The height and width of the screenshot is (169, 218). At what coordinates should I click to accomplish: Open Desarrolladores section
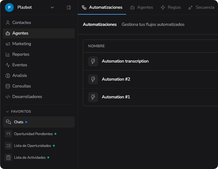coord(39,96)
